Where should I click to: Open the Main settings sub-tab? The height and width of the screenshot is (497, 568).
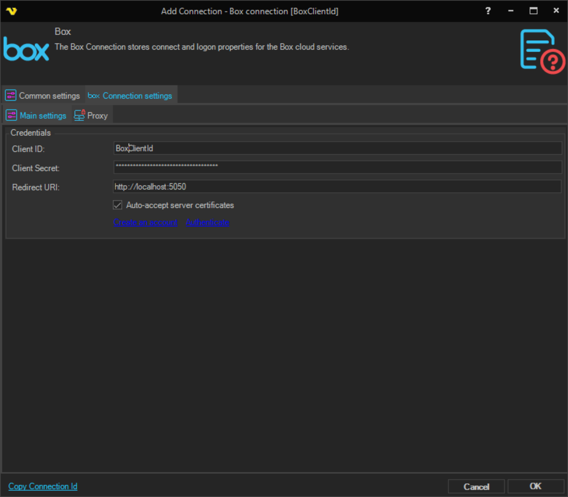pos(36,115)
